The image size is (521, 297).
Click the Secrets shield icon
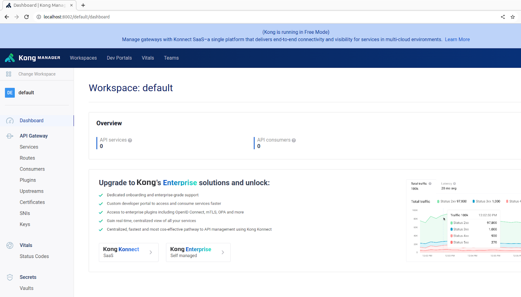[10, 277]
